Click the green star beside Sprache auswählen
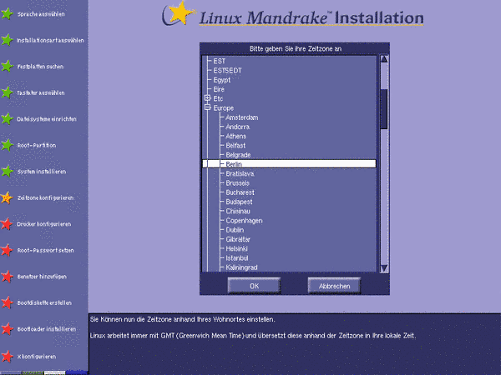Image resolution: width=501 pixels, height=375 pixels. pyautogui.click(x=7, y=13)
